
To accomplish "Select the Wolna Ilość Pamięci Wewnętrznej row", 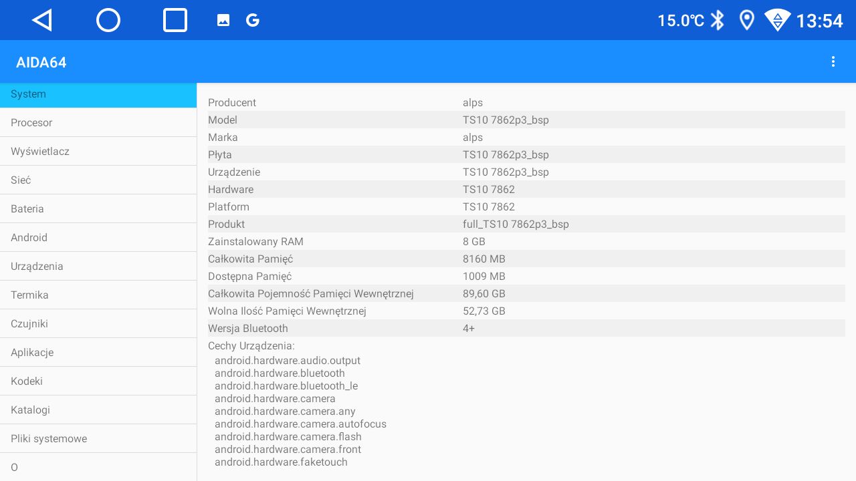I will 526,311.
